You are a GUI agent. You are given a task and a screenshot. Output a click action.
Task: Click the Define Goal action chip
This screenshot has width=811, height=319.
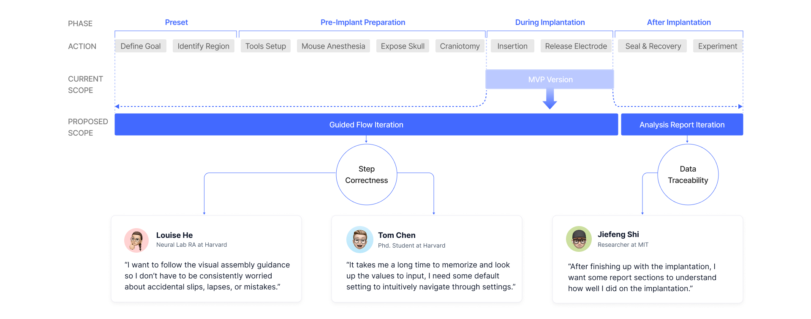coord(141,46)
